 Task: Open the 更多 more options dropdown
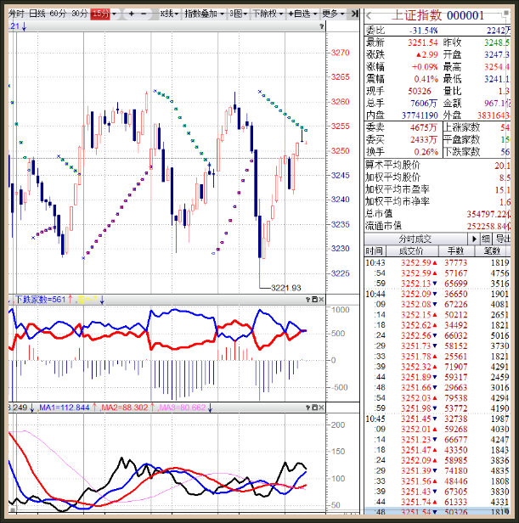pos(333,14)
